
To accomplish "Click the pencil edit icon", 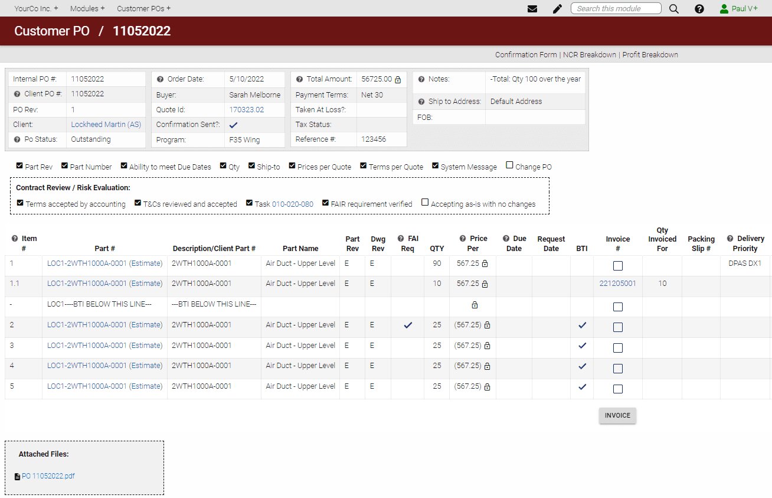I will [x=557, y=9].
